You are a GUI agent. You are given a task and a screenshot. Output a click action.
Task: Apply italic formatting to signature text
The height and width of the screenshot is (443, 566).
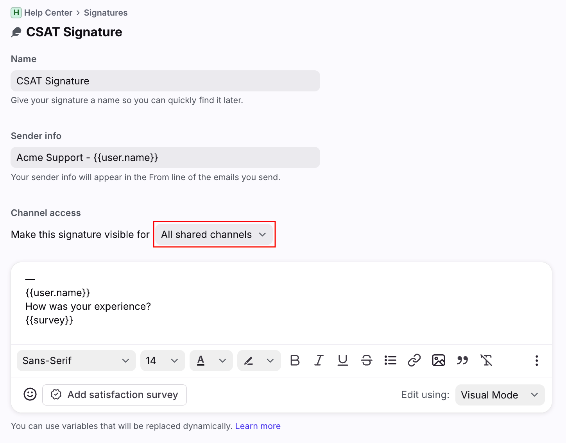coord(319,360)
